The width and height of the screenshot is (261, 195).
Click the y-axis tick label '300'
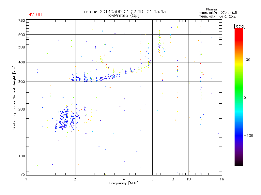point(22,82)
